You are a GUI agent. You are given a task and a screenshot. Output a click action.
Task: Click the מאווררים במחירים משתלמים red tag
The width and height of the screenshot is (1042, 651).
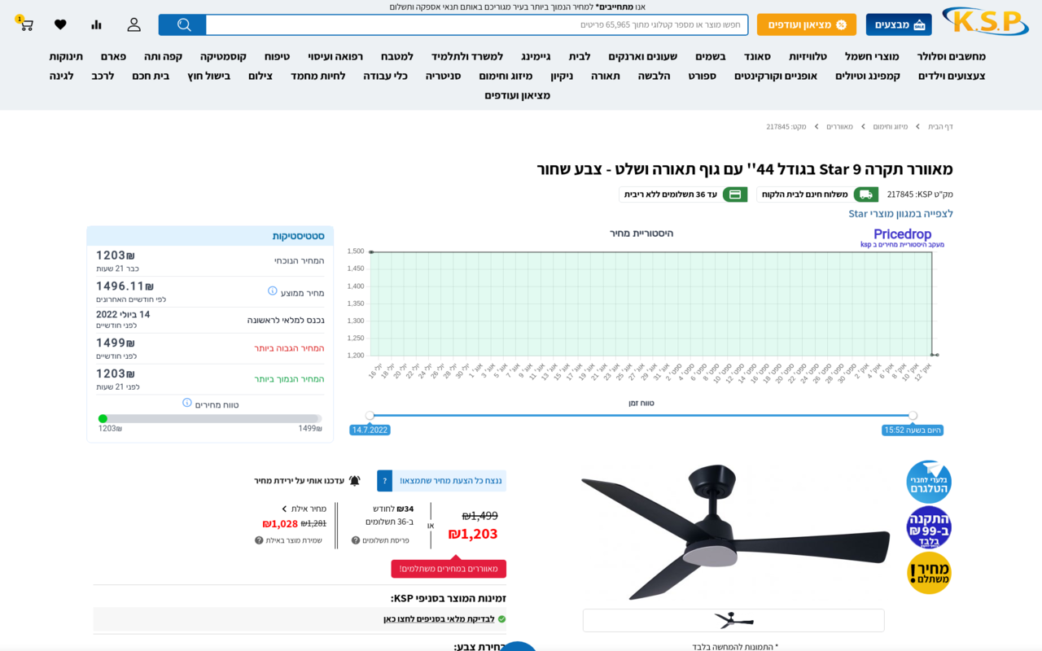pos(449,569)
